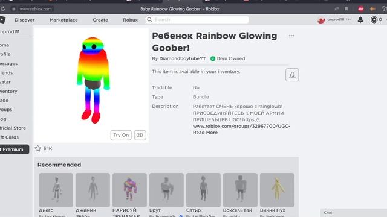The width and height of the screenshot is (387, 217).
Task: Open Messages in the sidebar
Action: (x=8, y=63)
